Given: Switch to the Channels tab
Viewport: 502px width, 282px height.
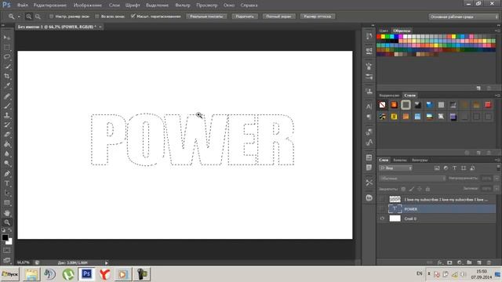Looking at the screenshot, I should tap(400, 160).
